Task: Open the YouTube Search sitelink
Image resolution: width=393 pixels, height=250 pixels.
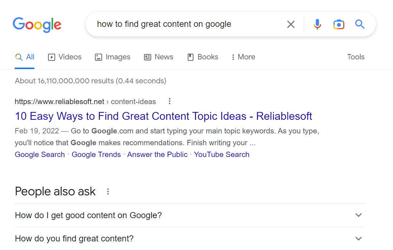Action: coord(221,155)
